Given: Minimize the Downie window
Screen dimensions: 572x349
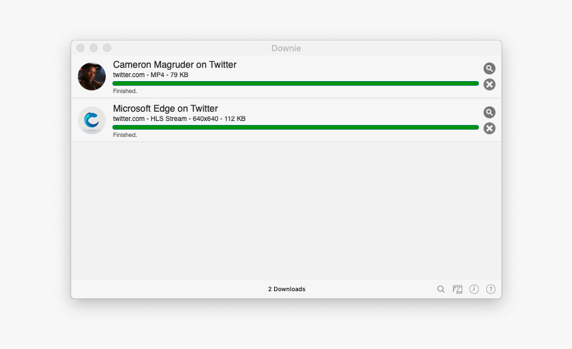Looking at the screenshot, I should tap(94, 48).
